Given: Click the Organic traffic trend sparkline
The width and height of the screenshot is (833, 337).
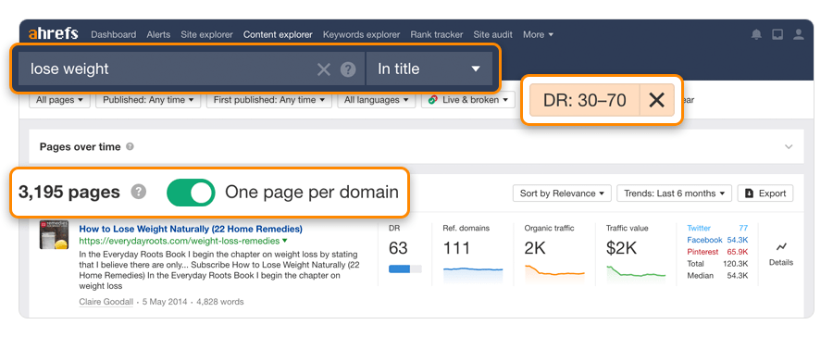Looking at the screenshot, I should pyautogui.click(x=554, y=273).
